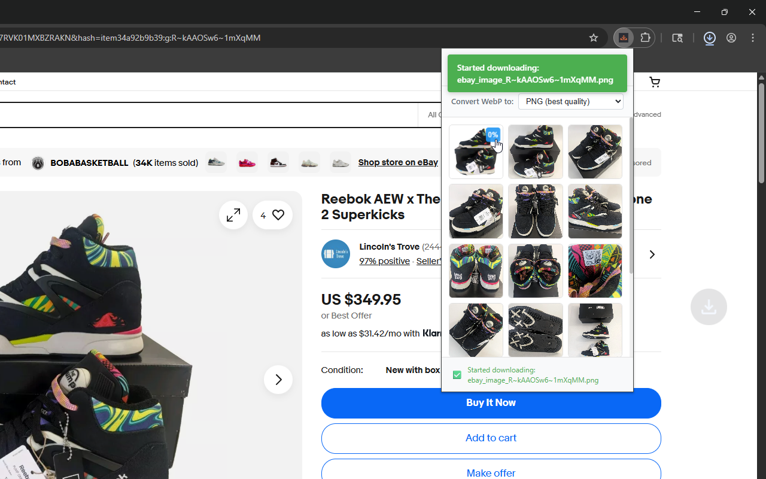Click the white sneaker in the store strip
The width and height of the screenshot is (766, 479).
coord(341,162)
